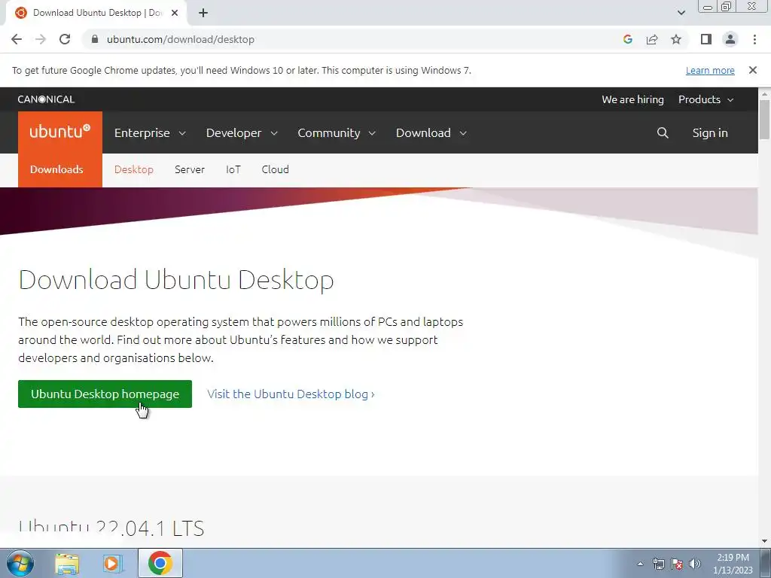Screen dimensions: 771x578
Task: Open Windows Media Player from taskbar
Action: [112, 563]
